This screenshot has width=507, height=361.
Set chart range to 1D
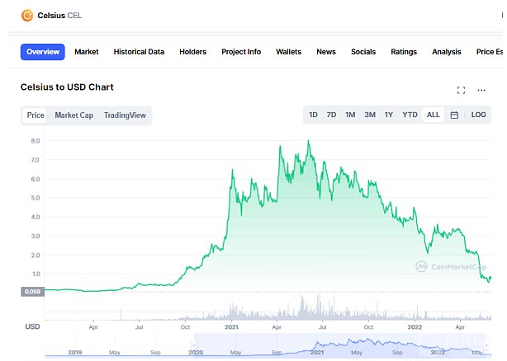(x=313, y=115)
